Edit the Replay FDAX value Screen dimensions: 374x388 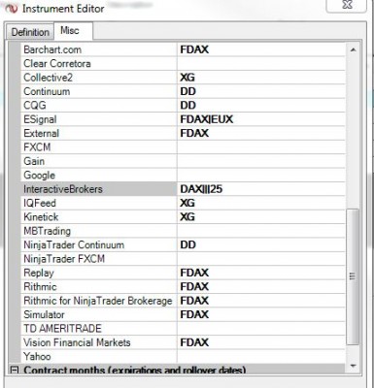tap(261, 273)
